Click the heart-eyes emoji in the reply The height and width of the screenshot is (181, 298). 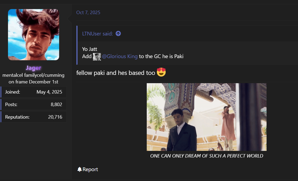click(x=161, y=72)
